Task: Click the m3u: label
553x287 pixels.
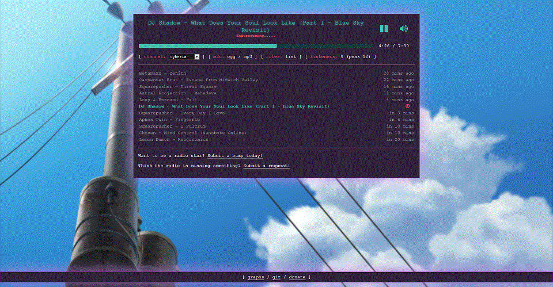Action: [219, 57]
